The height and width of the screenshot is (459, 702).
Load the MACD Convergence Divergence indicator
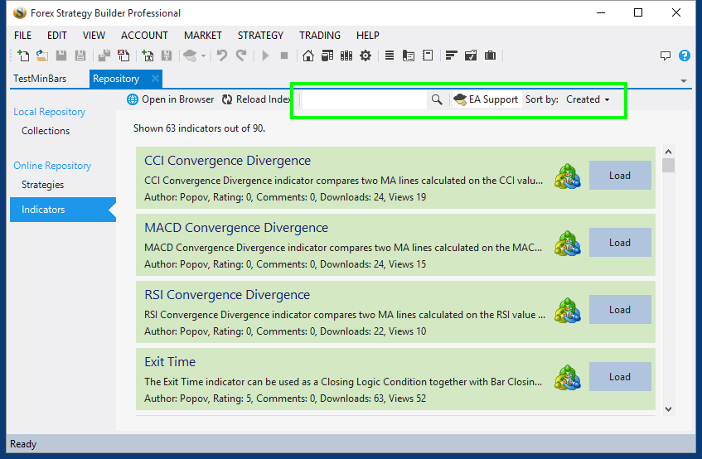[619, 243]
